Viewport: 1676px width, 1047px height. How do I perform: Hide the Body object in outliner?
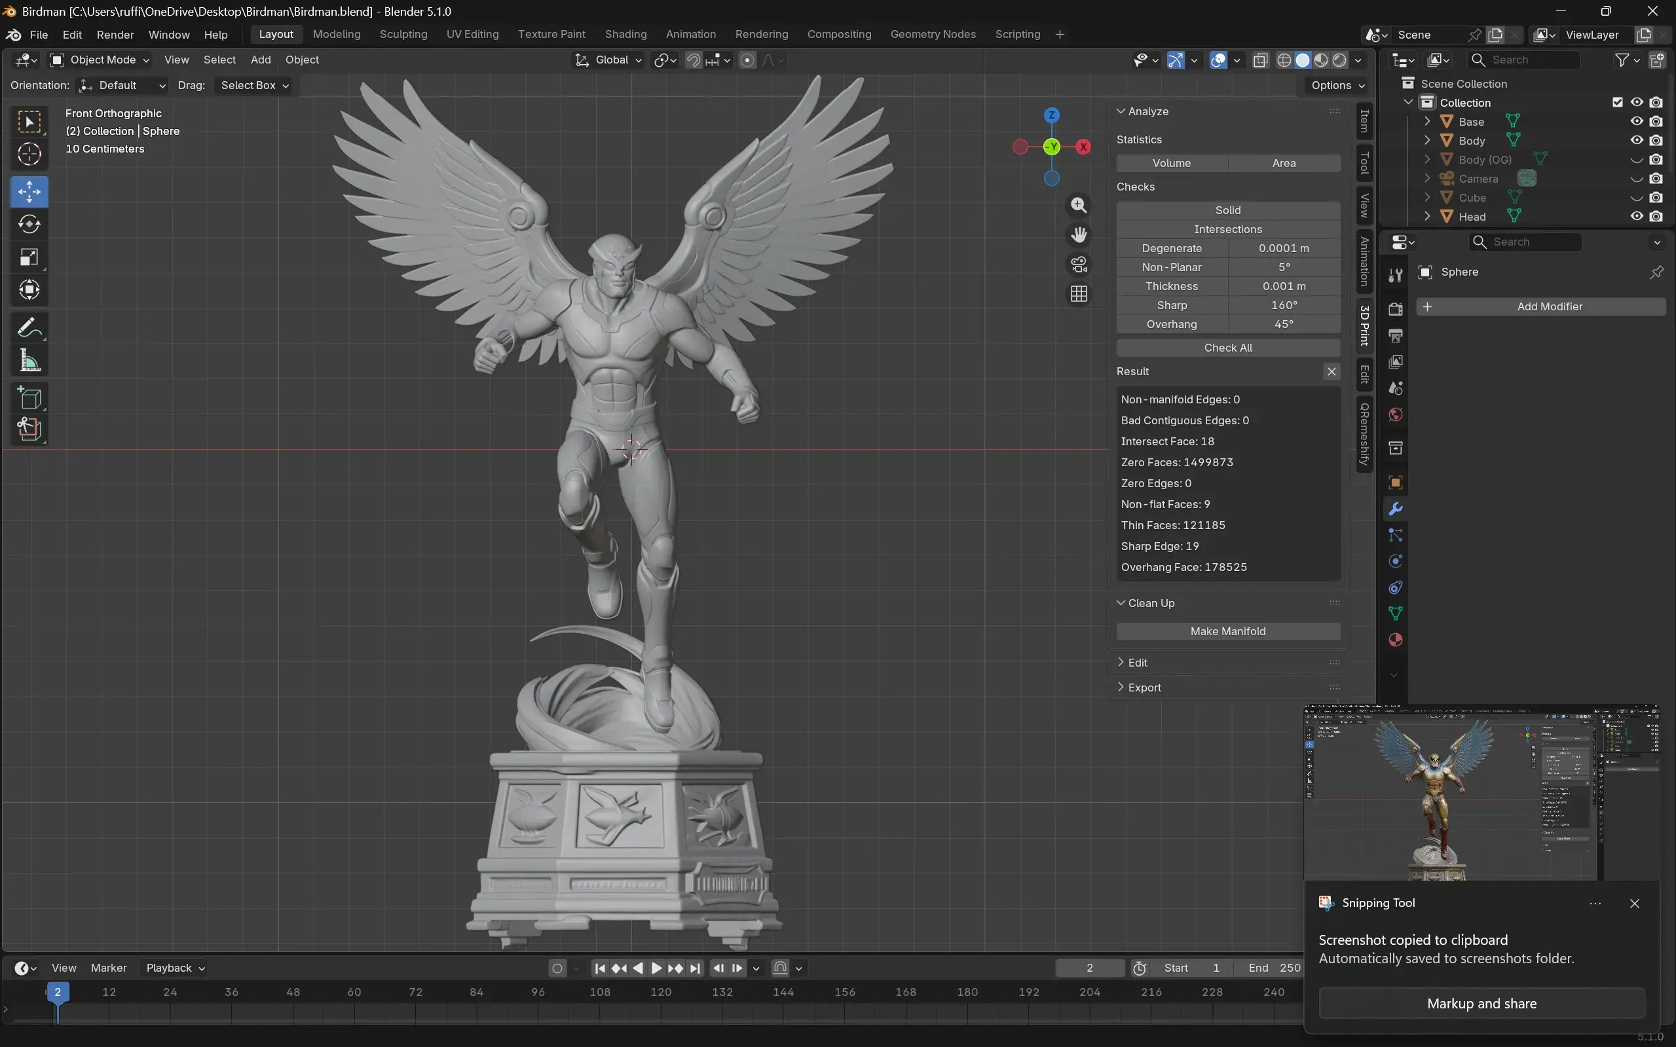click(x=1637, y=140)
